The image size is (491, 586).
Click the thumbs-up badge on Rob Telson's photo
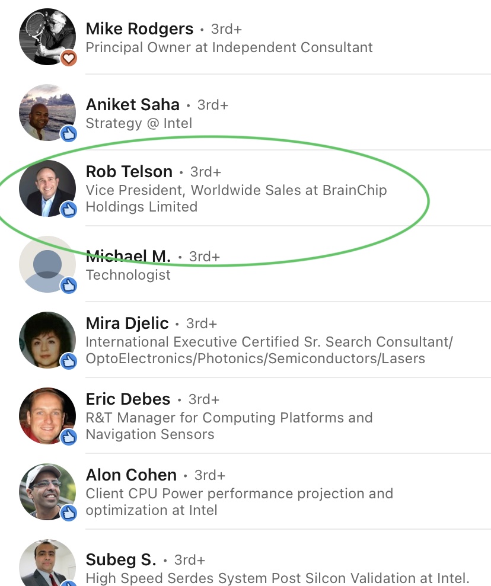[69, 209]
